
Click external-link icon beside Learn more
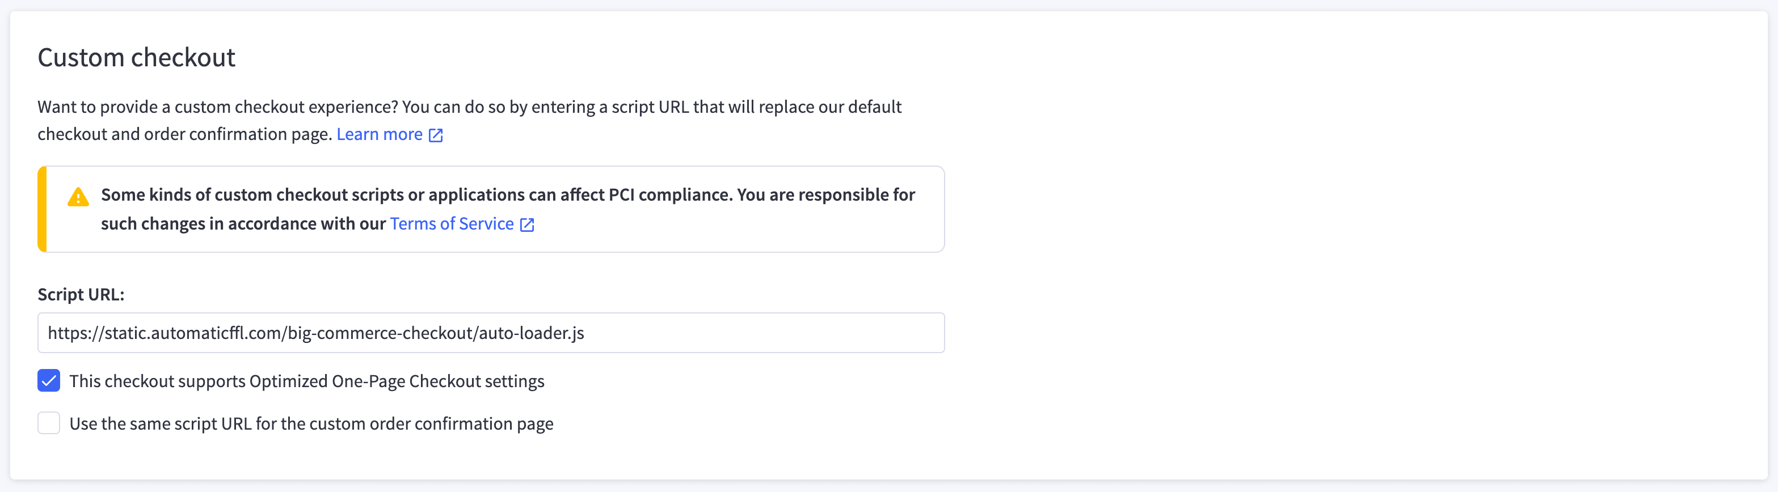click(436, 135)
